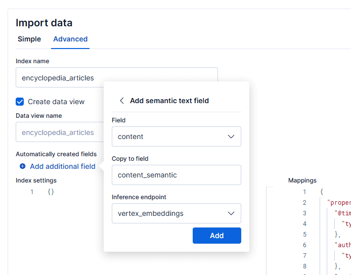Click the Copy to field text input
351x275 pixels.
[176, 175]
